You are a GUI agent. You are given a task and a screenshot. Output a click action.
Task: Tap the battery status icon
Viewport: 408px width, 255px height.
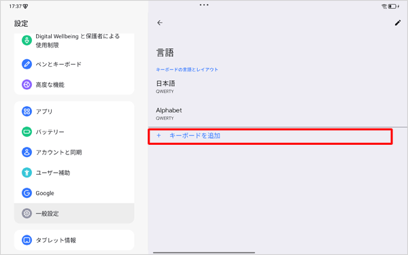[392, 7]
